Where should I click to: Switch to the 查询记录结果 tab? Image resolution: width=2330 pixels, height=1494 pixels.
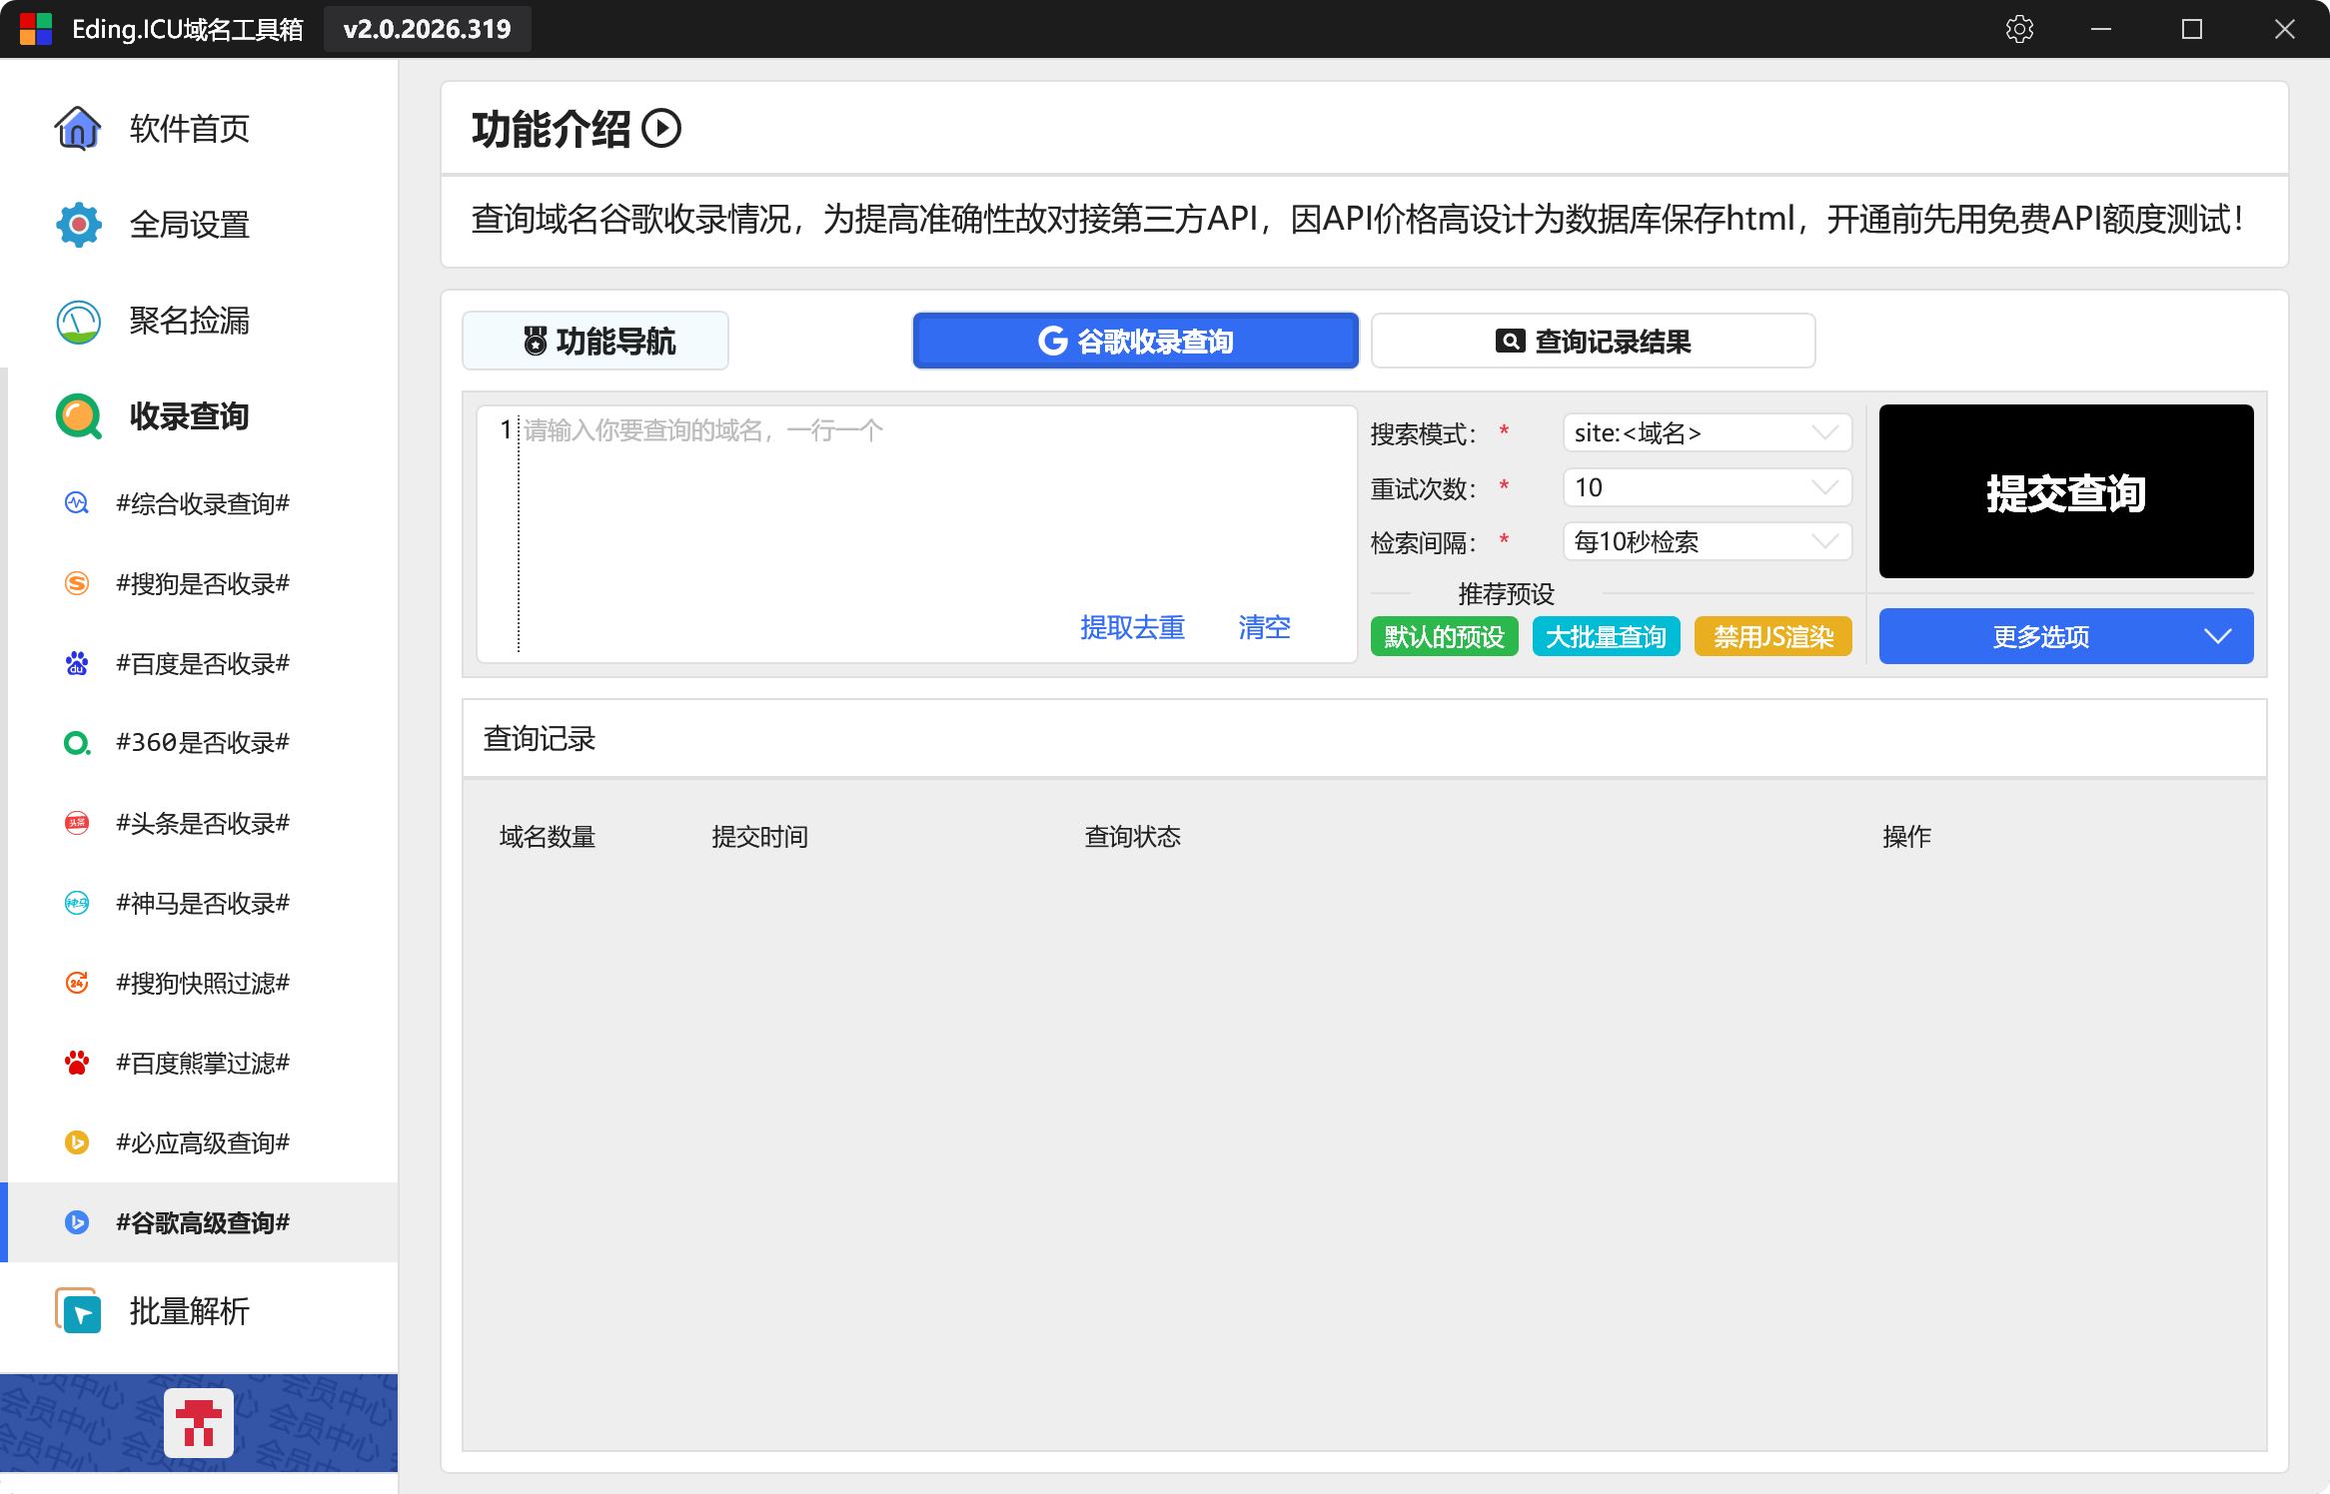[1593, 342]
